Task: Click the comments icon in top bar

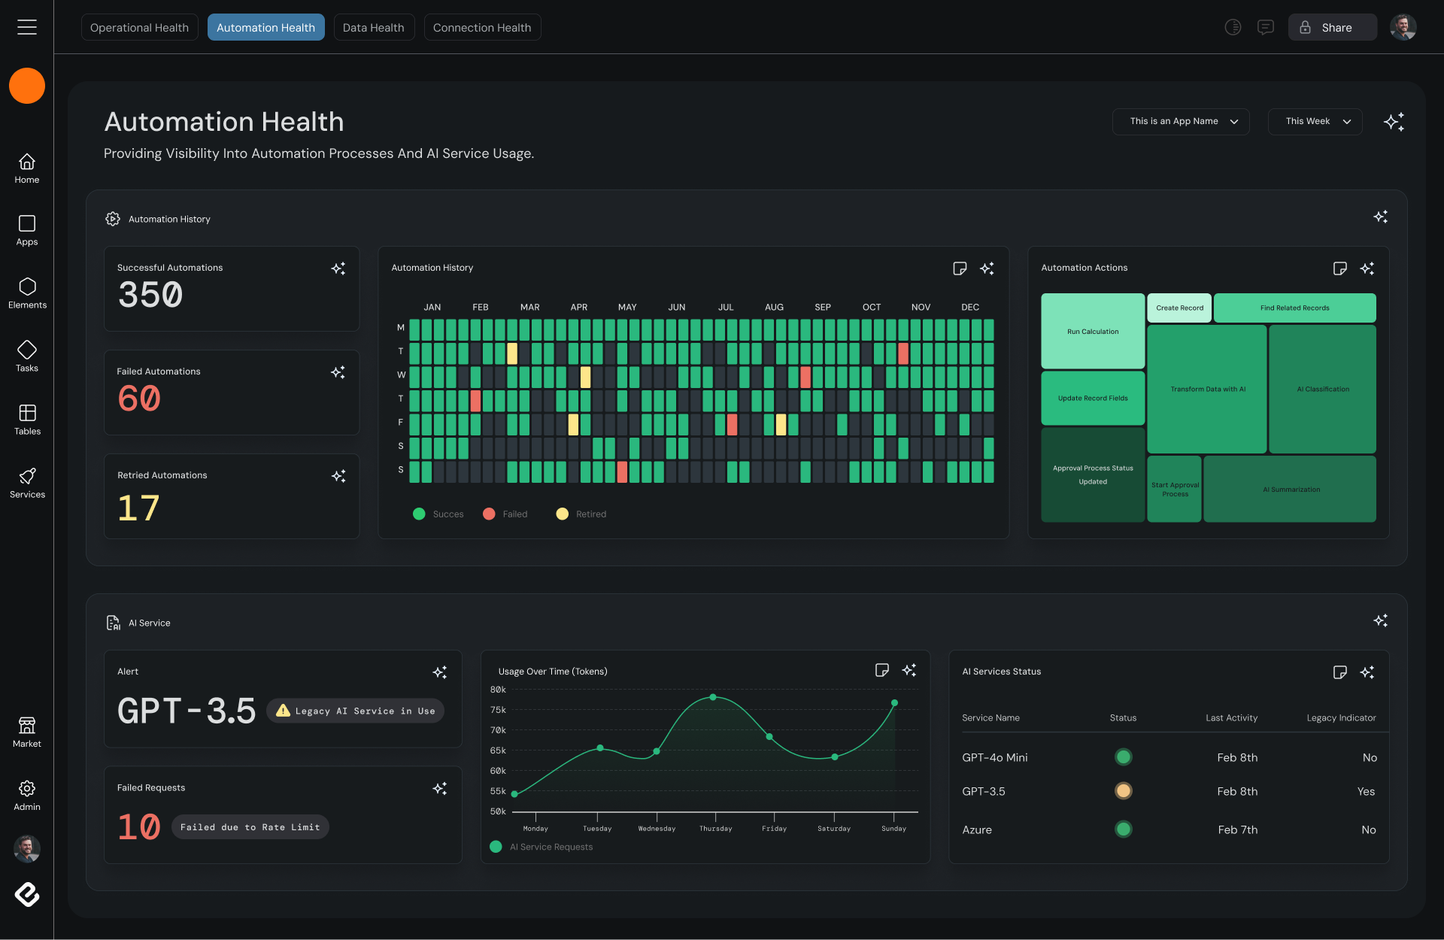Action: (1266, 27)
